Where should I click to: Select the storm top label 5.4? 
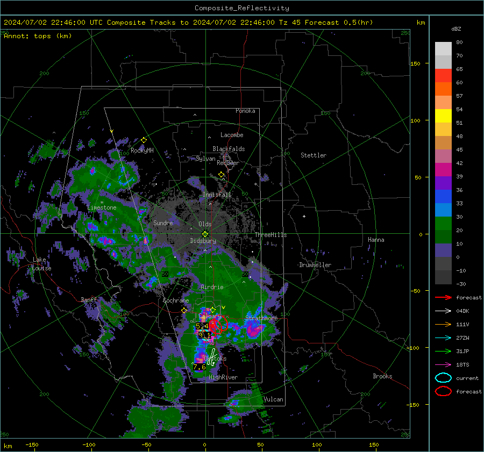202,326
